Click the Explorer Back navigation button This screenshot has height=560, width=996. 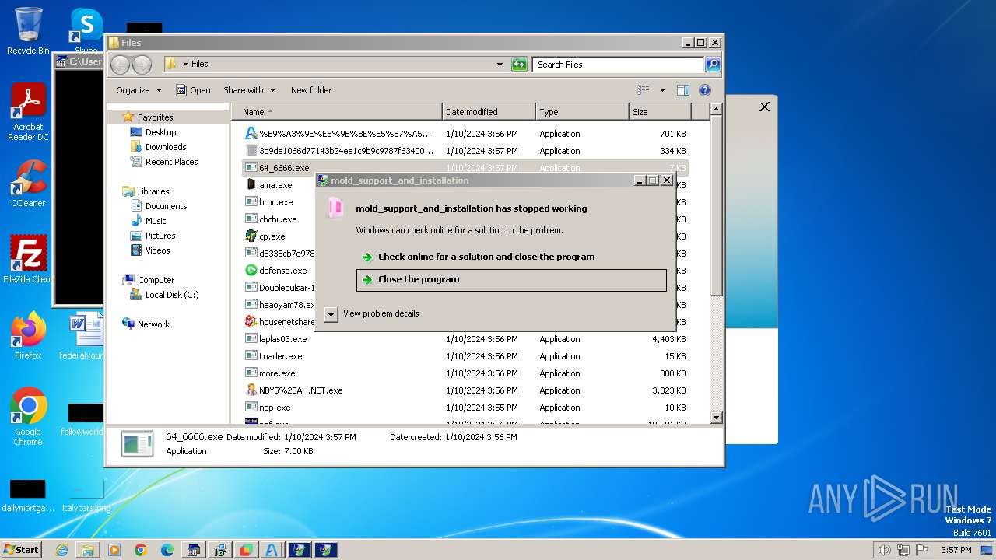[x=121, y=65]
